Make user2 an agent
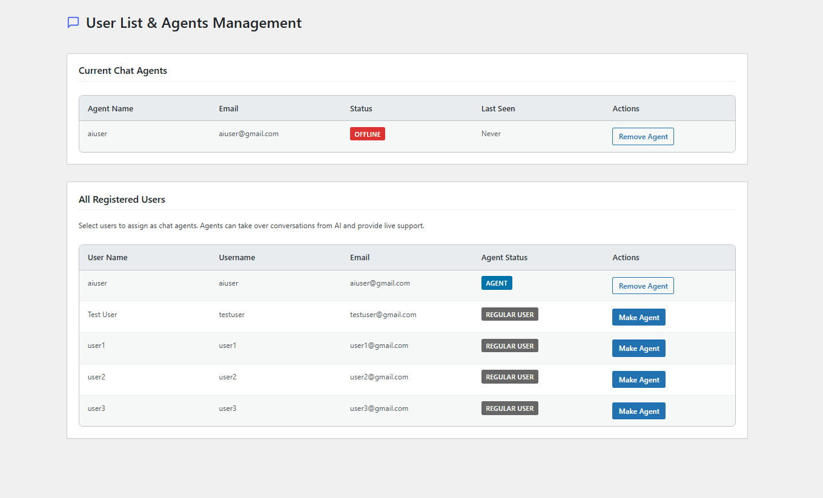 tap(639, 379)
